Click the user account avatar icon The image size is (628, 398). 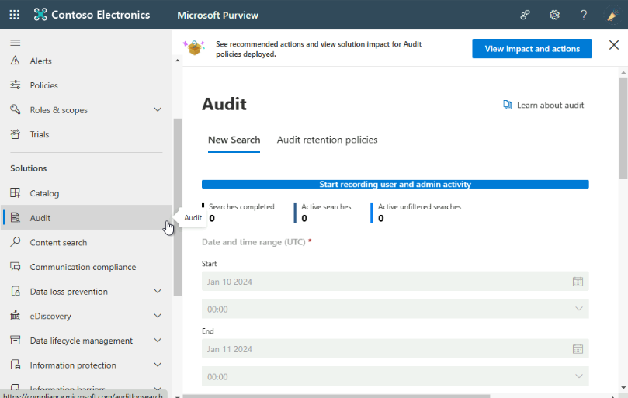click(x=612, y=15)
